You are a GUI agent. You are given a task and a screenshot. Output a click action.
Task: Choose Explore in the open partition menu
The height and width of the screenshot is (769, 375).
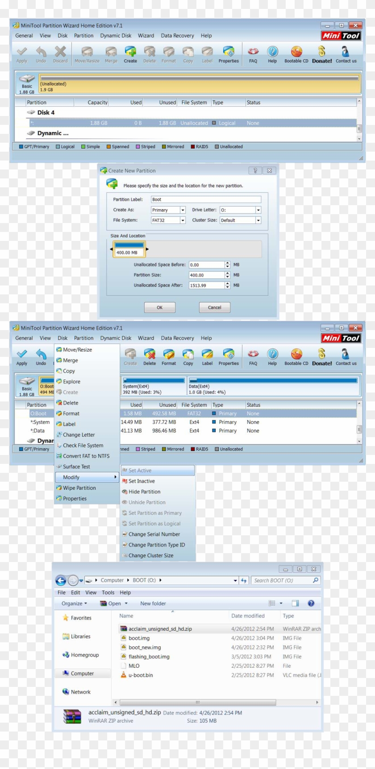pyautogui.click(x=87, y=382)
